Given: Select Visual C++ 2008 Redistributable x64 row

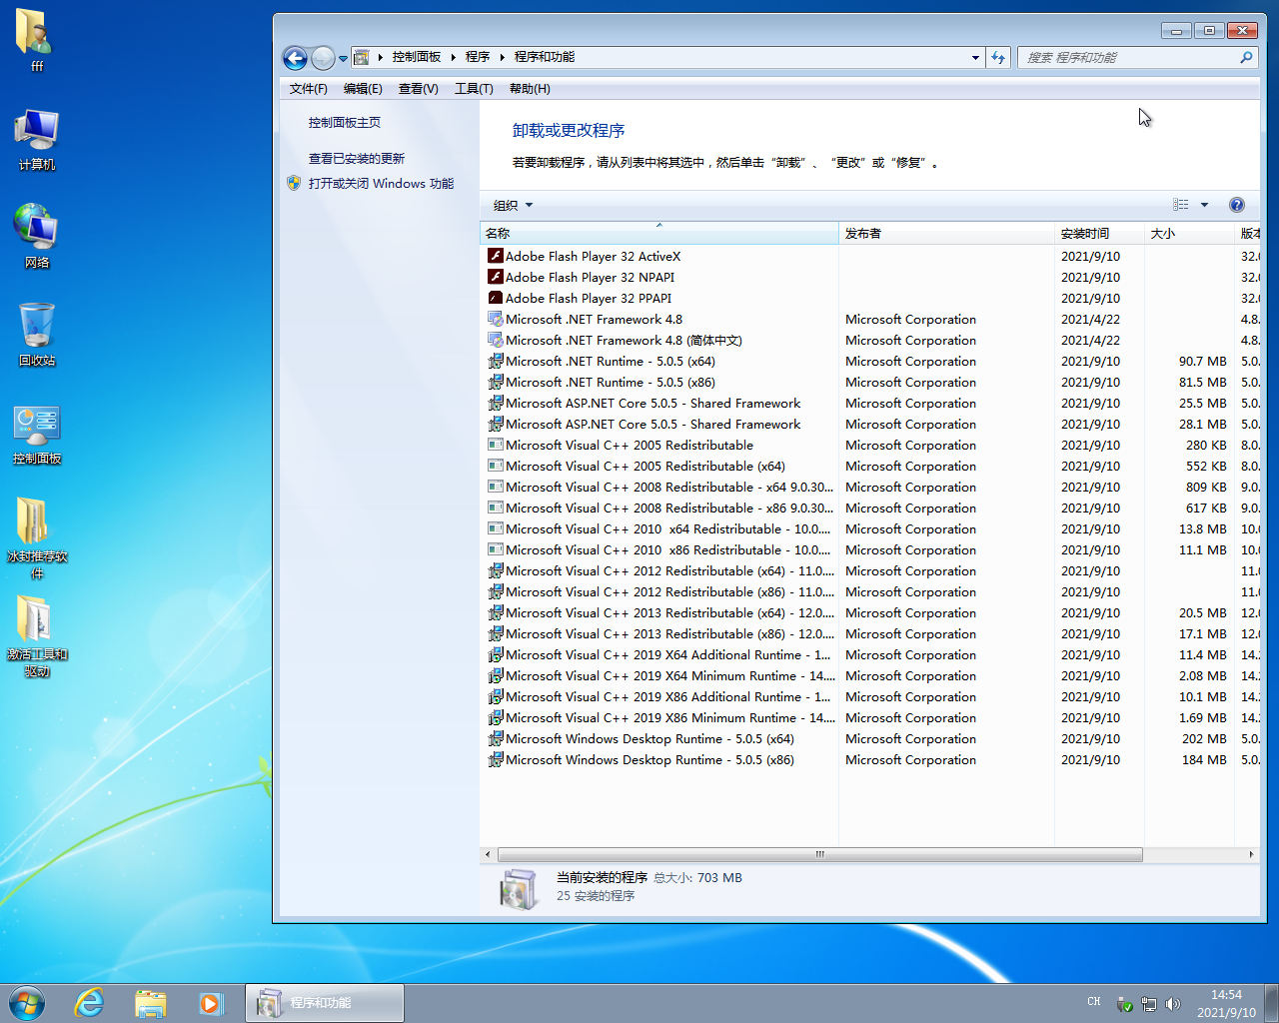Looking at the screenshot, I should [869, 488].
